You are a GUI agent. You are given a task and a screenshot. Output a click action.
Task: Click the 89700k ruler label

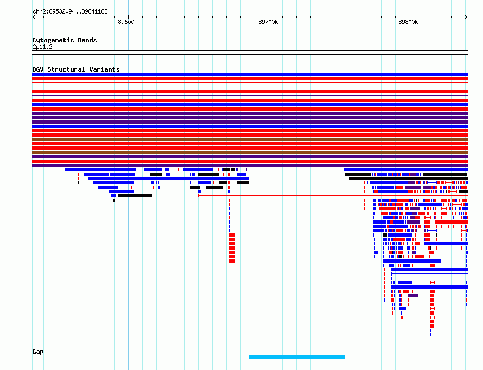click(268, 22)
